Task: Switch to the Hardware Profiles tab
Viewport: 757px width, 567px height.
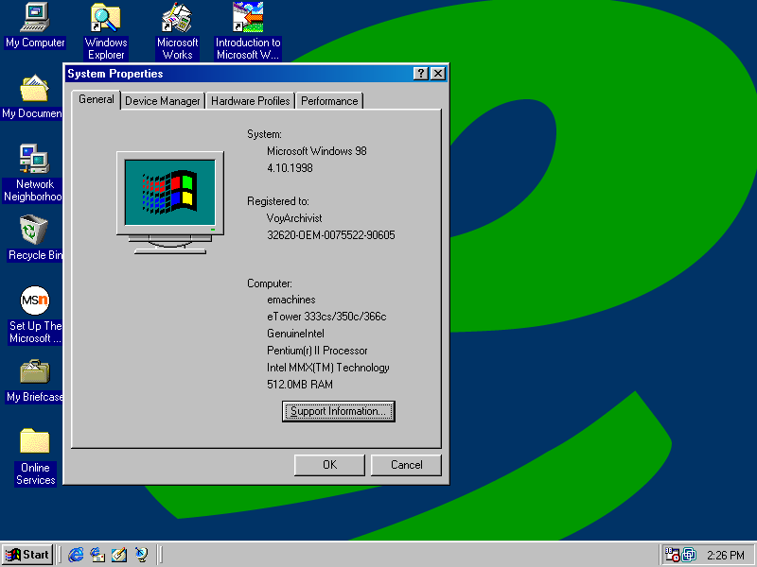Action: click(x=250, y=101)
